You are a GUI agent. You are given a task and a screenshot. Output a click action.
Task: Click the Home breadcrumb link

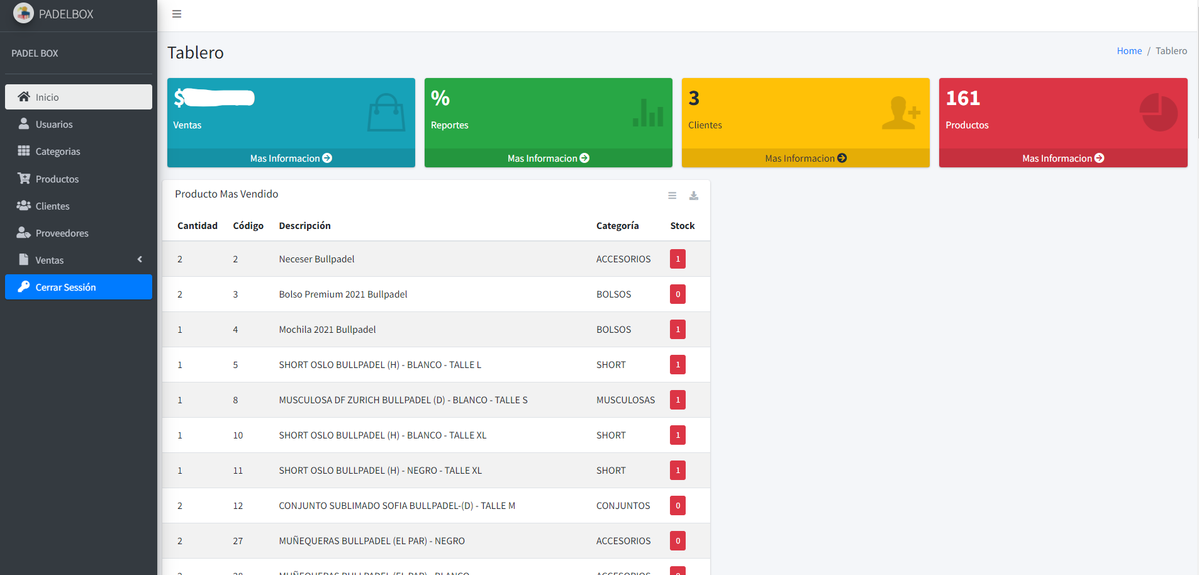(1129, 51)
